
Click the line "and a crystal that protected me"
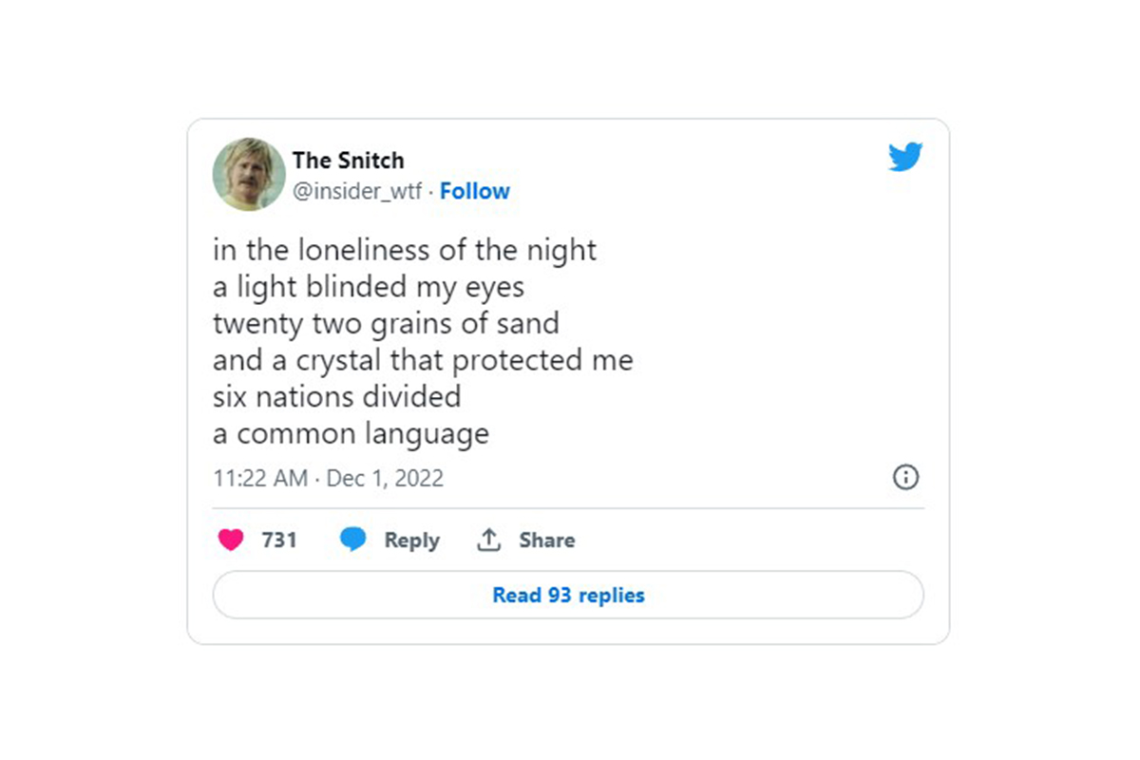tap(423, 360)
